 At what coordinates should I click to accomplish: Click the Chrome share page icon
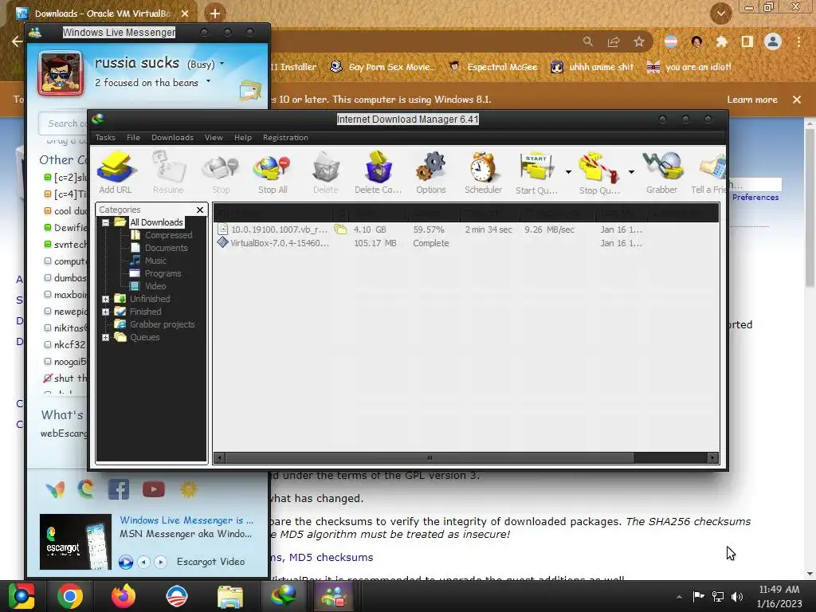(x=614, y=41)
